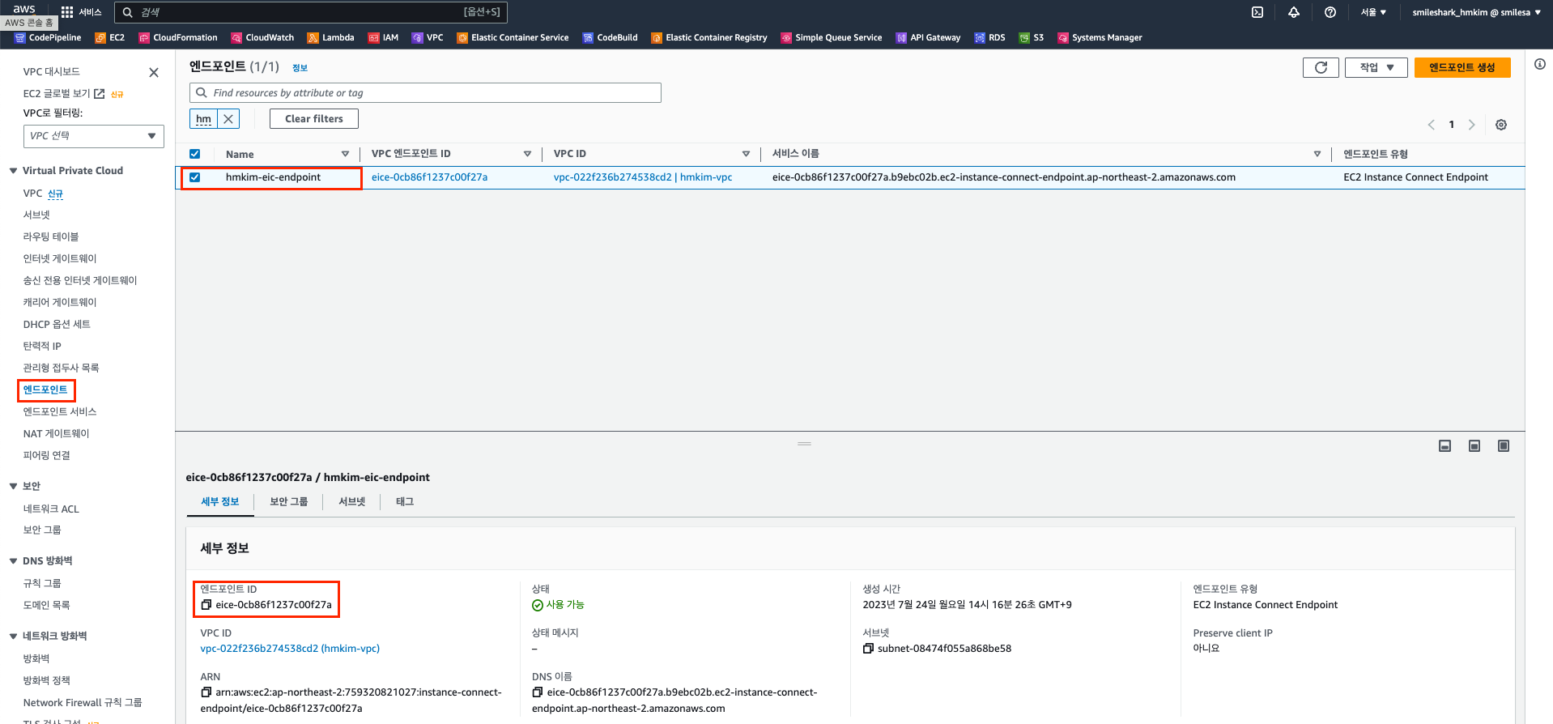Open the S3 favorites shortcut

[x=1032, y=37]
